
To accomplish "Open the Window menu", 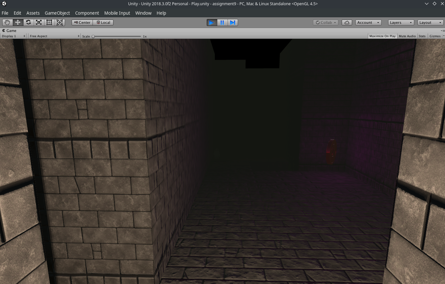I will [x=143, y=13].
